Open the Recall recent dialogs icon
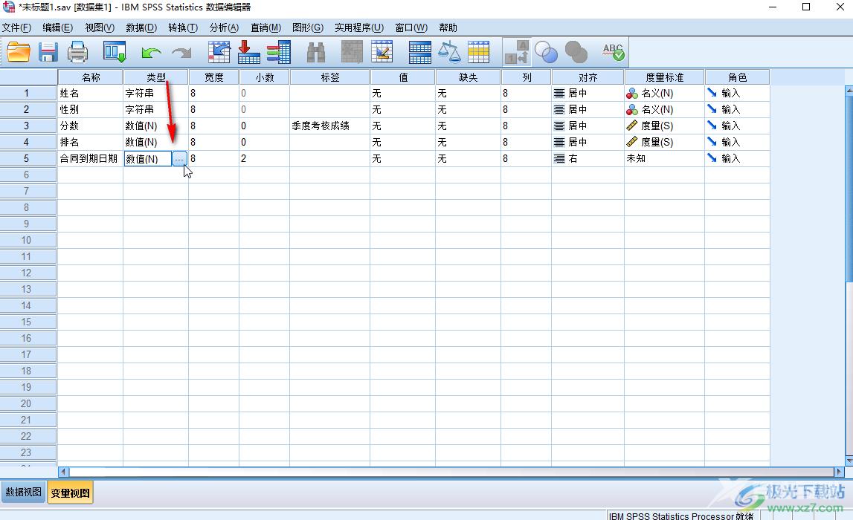 (115, 52)
